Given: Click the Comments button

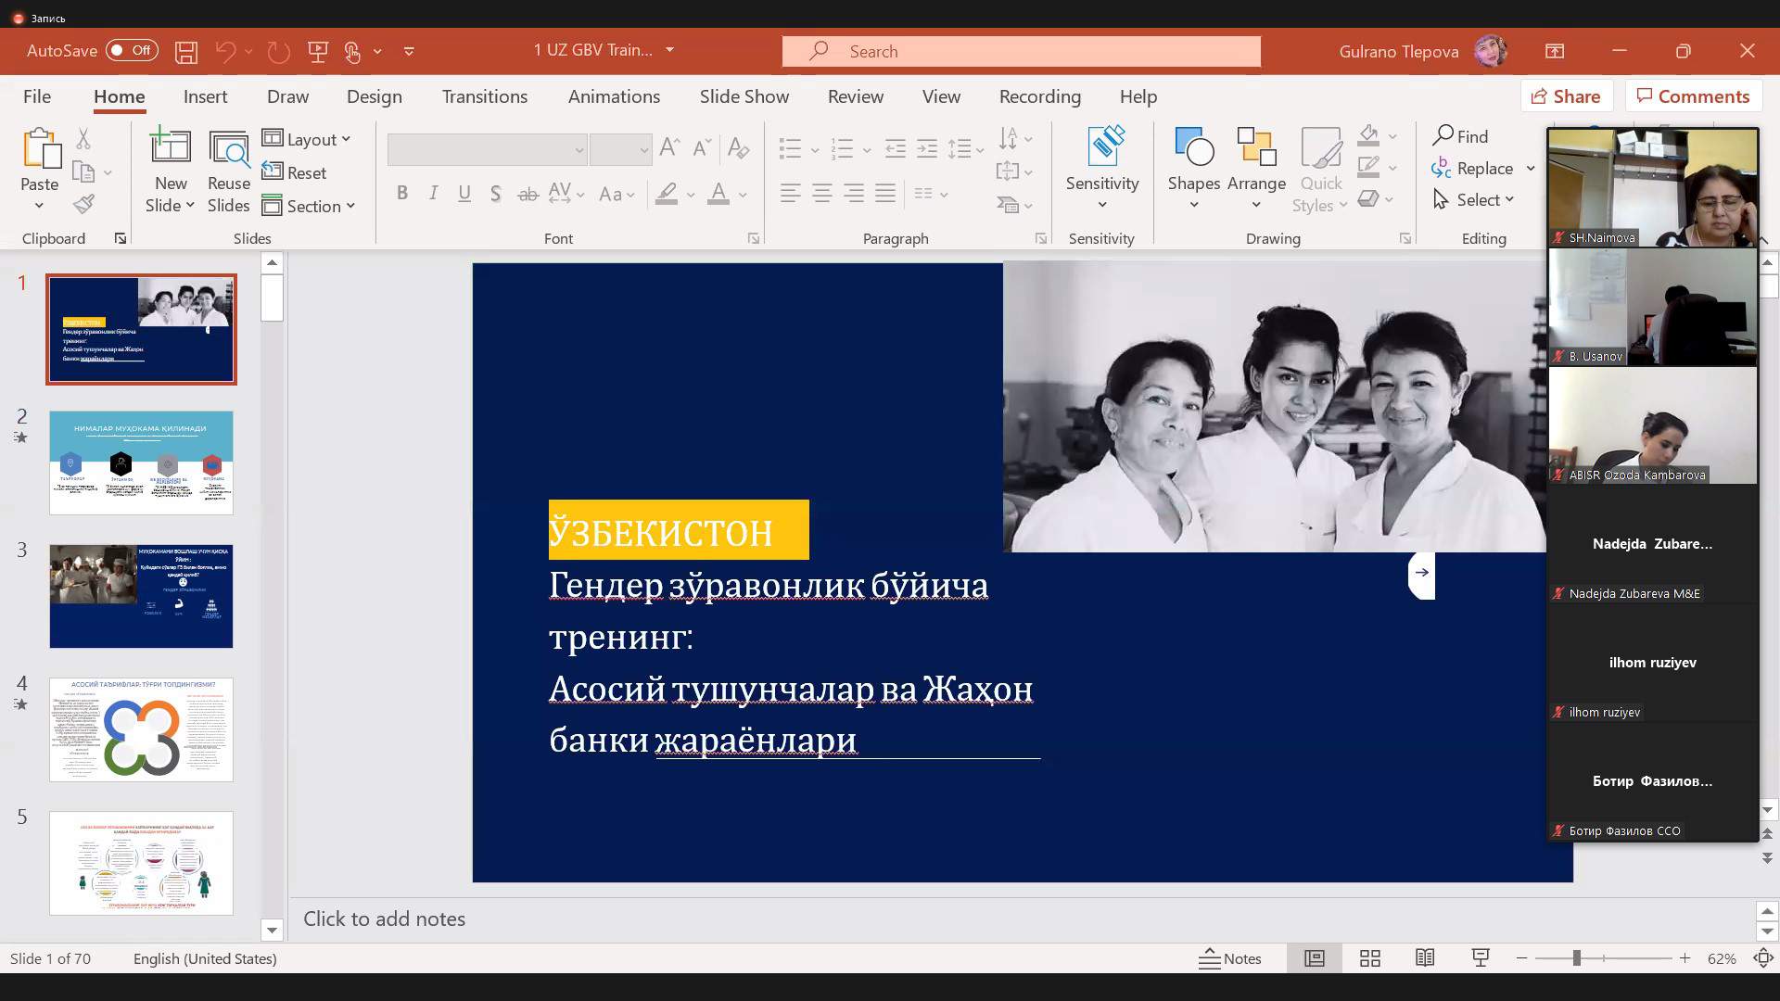Looking at the screenshot, I should [1692, 96].
